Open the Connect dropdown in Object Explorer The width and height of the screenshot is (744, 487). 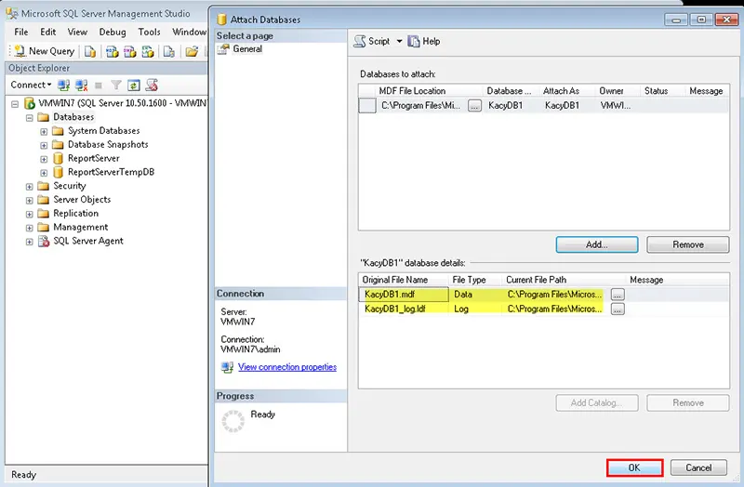(31, 85)
